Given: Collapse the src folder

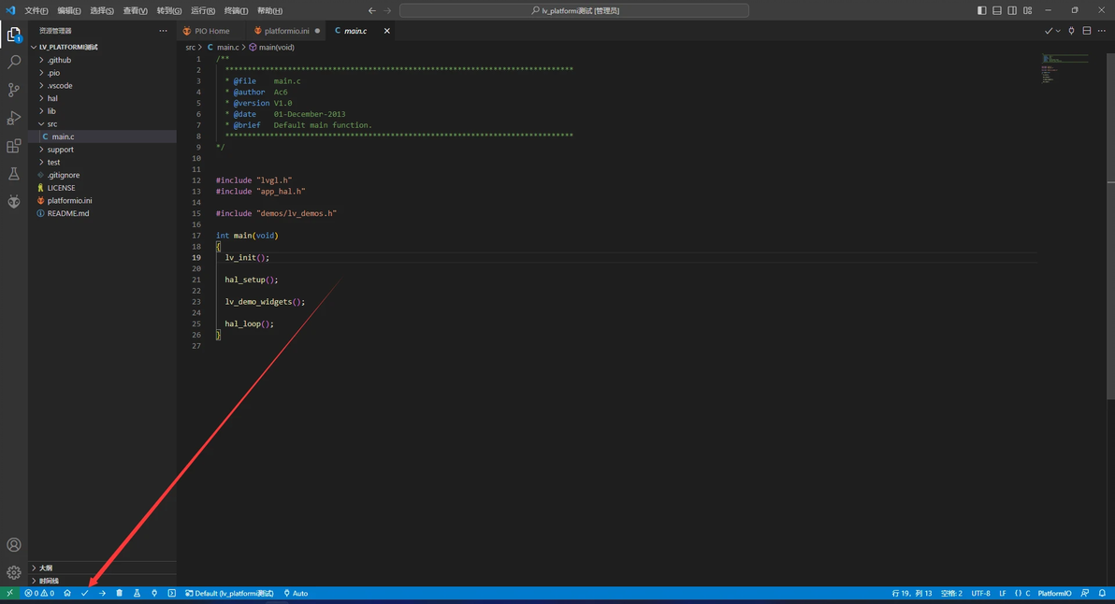Looking at the screenshot, I should tap(102, 123).
